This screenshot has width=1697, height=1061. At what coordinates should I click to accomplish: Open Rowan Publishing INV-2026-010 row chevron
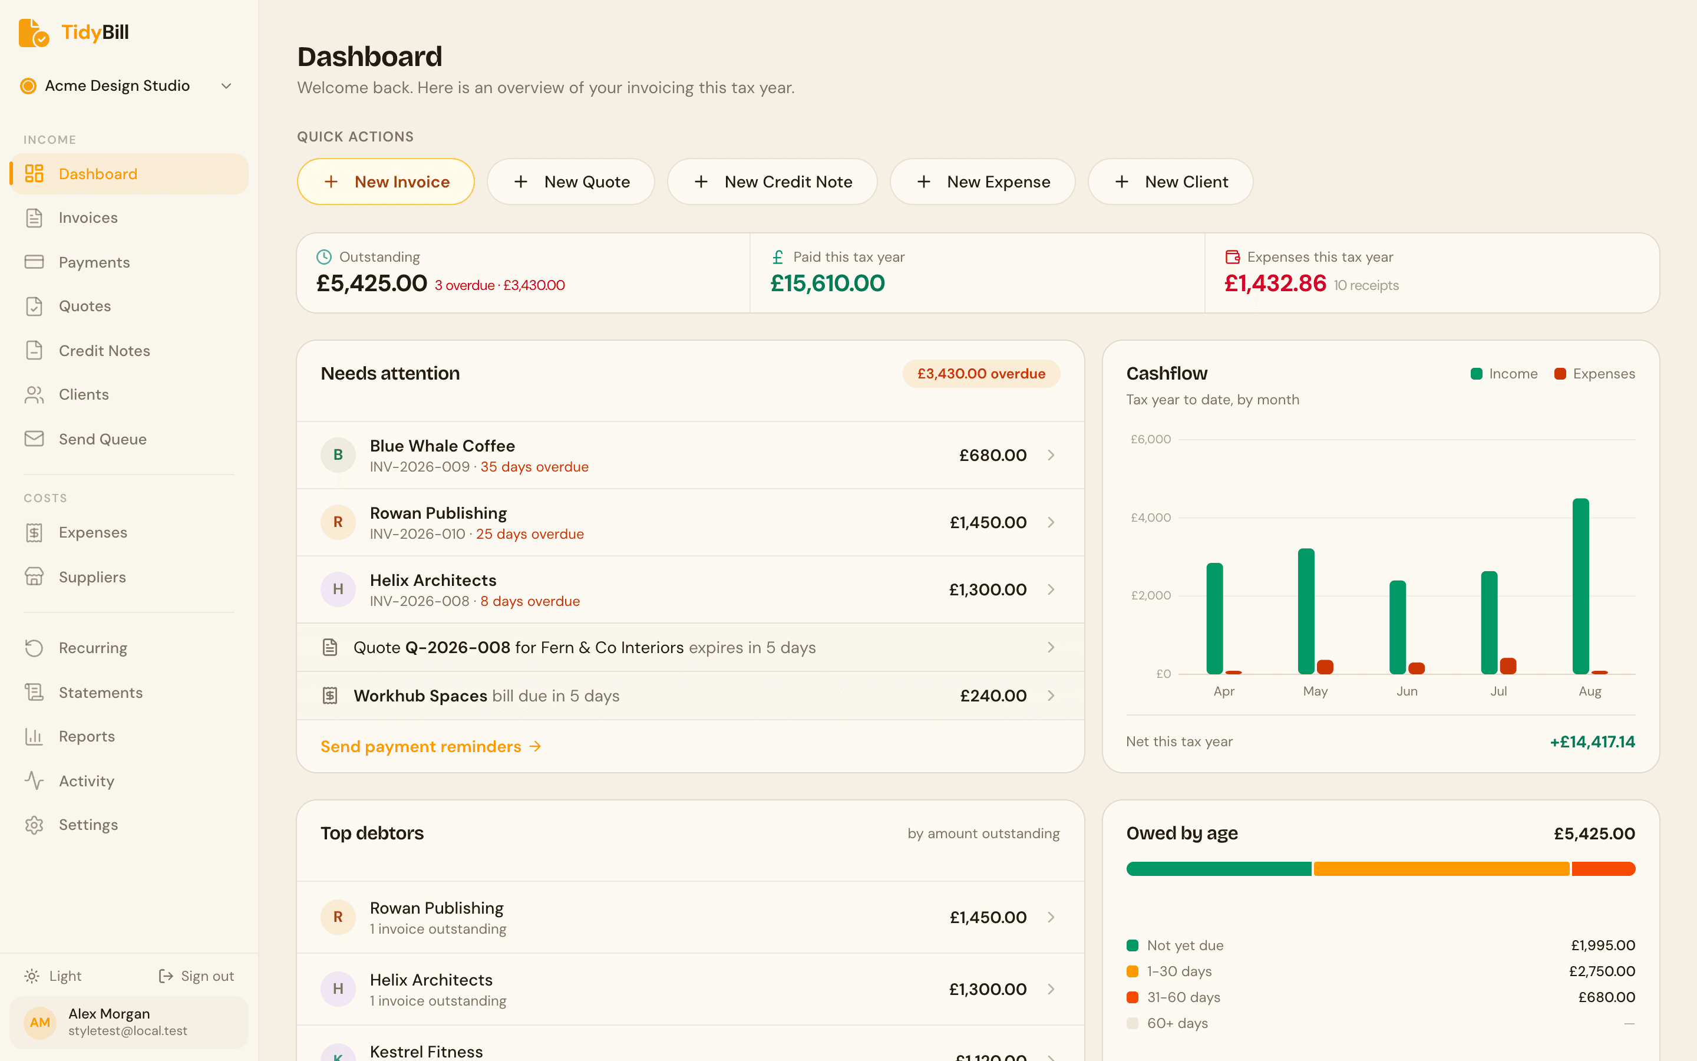tap(1051, 523)
